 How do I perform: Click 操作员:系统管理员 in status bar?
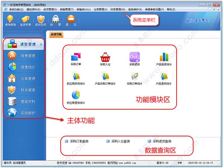(x=15, y=163)
